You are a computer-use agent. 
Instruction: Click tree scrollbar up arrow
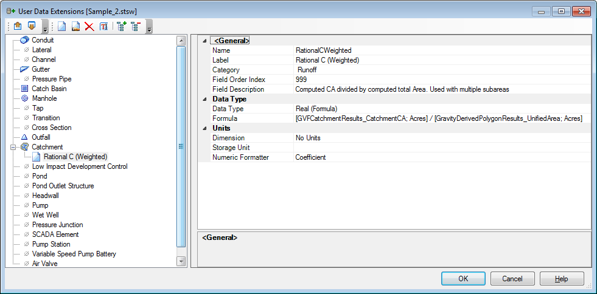[181, 40]
